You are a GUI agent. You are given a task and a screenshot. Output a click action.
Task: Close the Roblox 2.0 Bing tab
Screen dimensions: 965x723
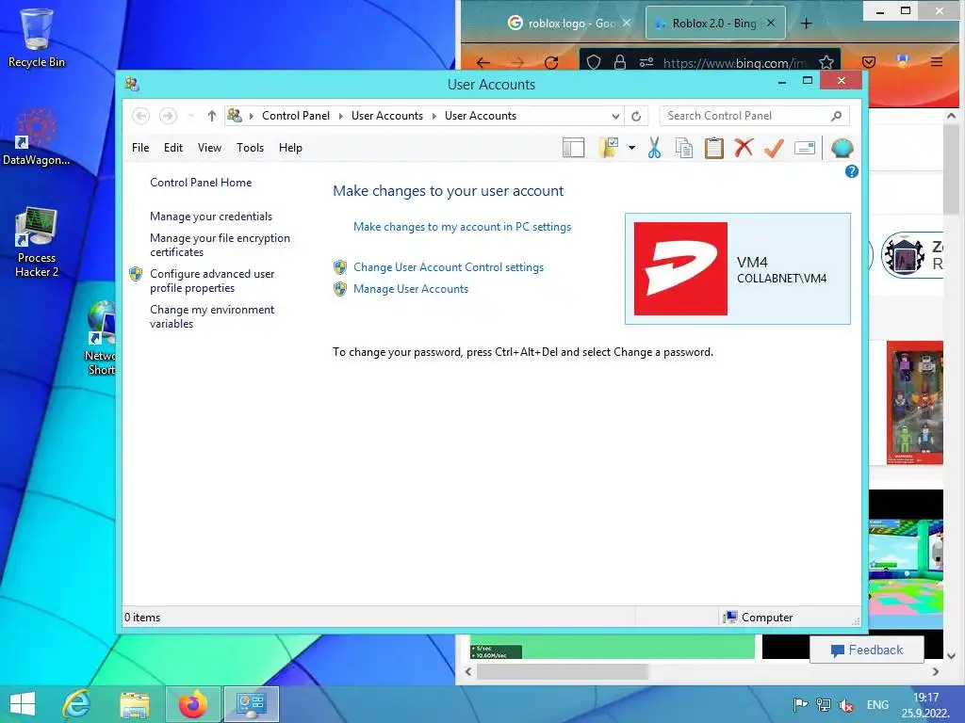(x=771, y=23)
